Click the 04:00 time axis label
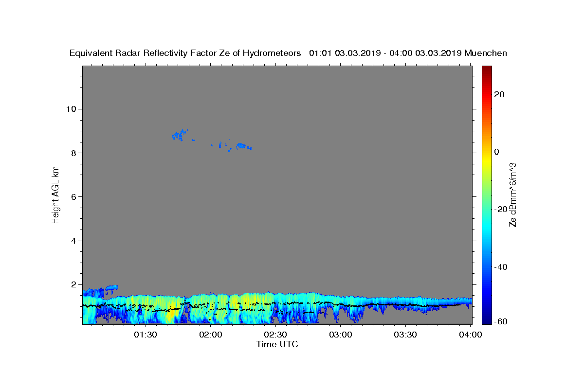The height and width of the screenshot is (389, 584). point(471,335)
